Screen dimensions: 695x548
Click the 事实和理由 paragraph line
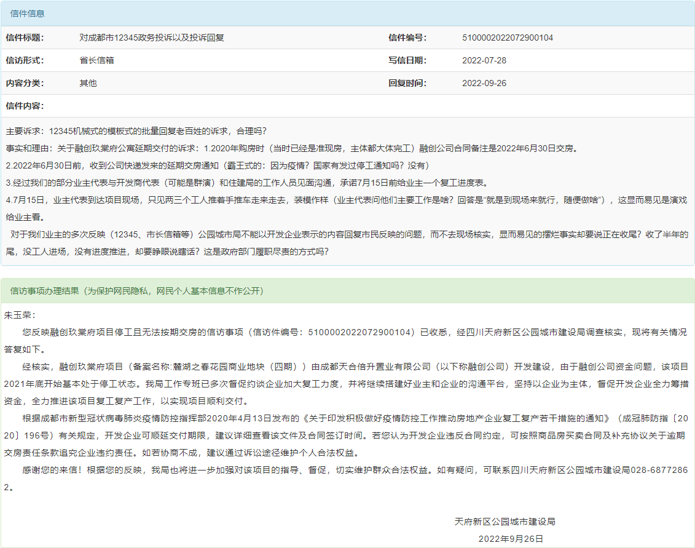coord(291,148)
